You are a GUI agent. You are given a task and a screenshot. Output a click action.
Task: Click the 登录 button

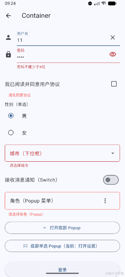(62, 269)
